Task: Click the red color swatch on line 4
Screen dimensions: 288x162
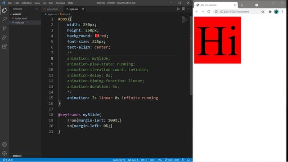Action: [97, 36]
